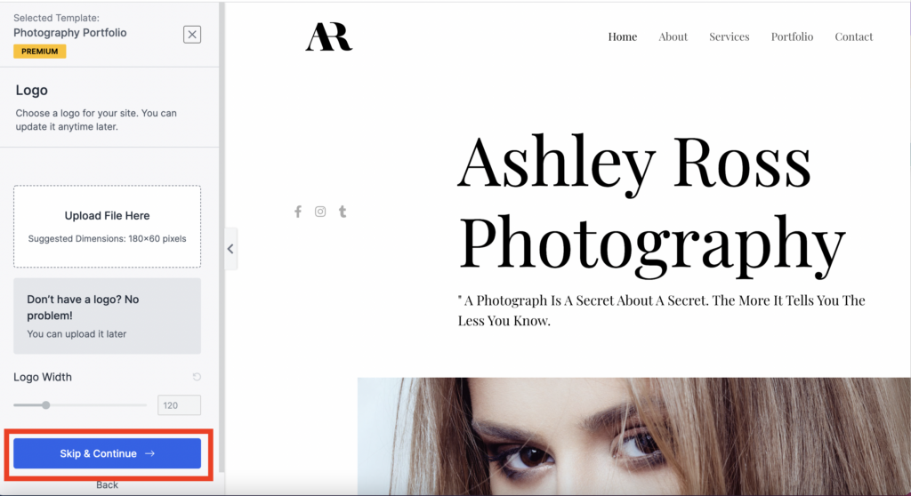The height and width of the screenshot is (496, 911).
Task: Collapse the sidebar with the chevron arrow
Action: point(230,249)
